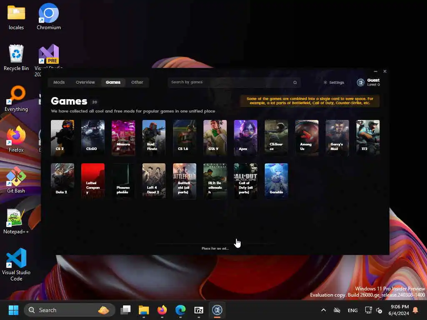This screenshot has height=320, width=427.
Task: Click the cloud sync tray icon
Action: click(x=337, y=310)
